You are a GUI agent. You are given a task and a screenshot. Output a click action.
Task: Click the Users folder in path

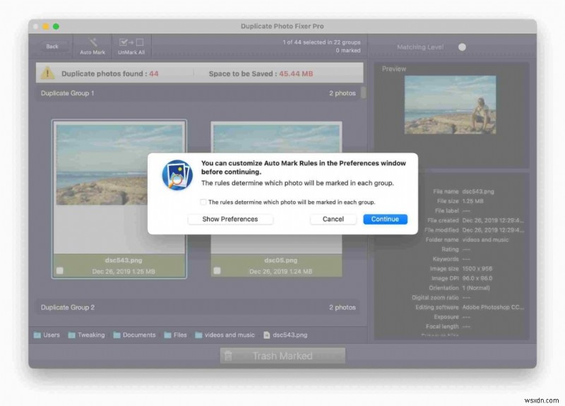(47, 335)
